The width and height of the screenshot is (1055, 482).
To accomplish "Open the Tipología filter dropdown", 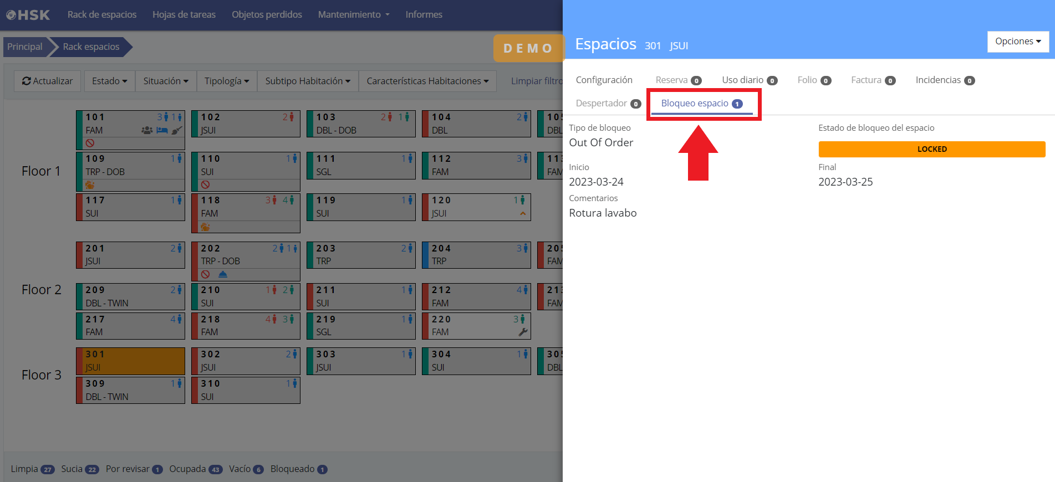I will 226,81.
